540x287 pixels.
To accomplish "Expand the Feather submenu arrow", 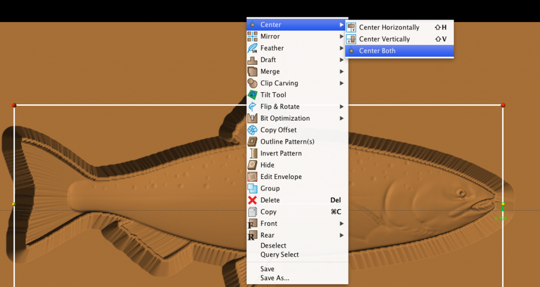I will tap(341, 48).
